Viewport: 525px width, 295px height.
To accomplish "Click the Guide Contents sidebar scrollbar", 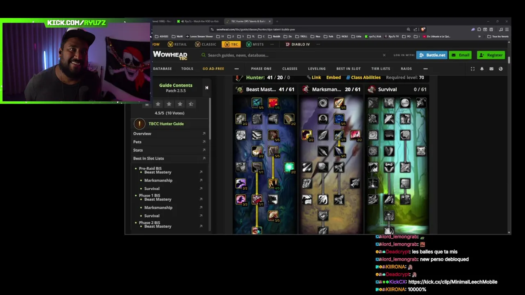I will [210, 119].
